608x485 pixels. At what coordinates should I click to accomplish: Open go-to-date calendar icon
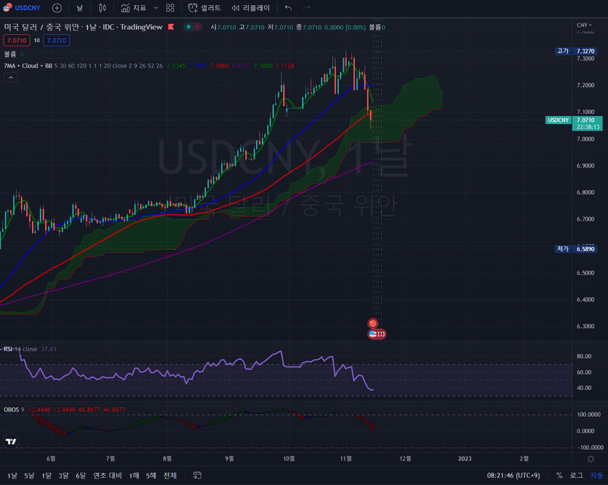tap(198, 475)
